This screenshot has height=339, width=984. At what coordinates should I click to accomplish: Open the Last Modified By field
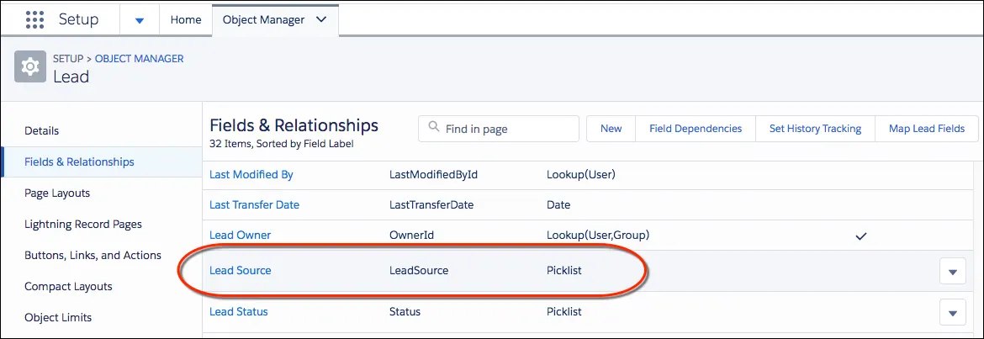point(251,174)
